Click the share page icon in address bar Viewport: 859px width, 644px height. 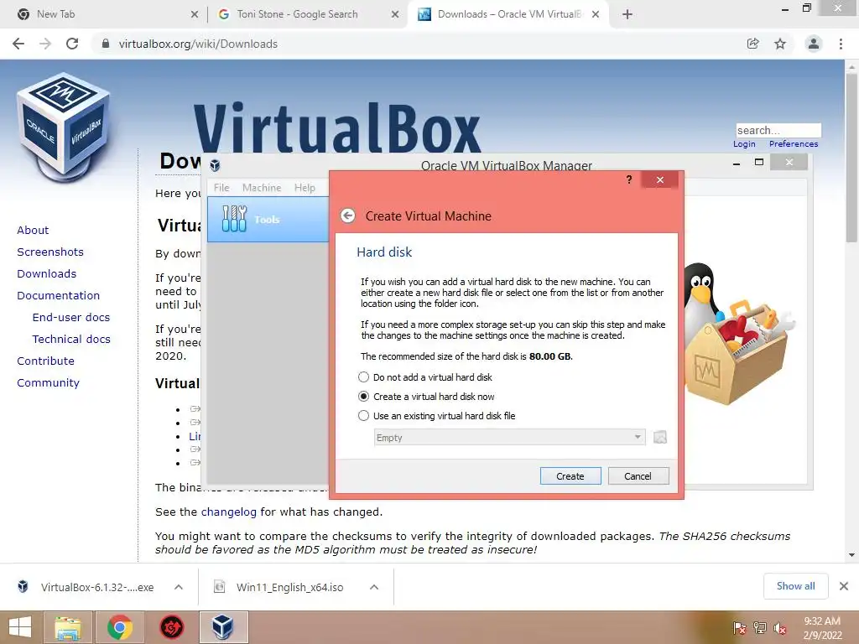(753, 44)
